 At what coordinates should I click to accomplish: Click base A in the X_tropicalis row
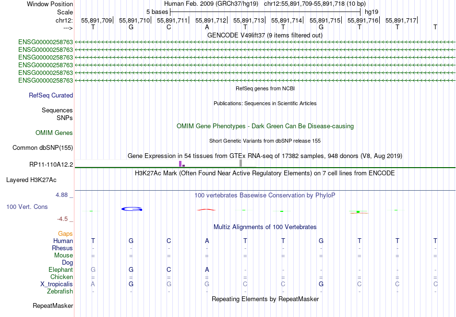point(93,284)
